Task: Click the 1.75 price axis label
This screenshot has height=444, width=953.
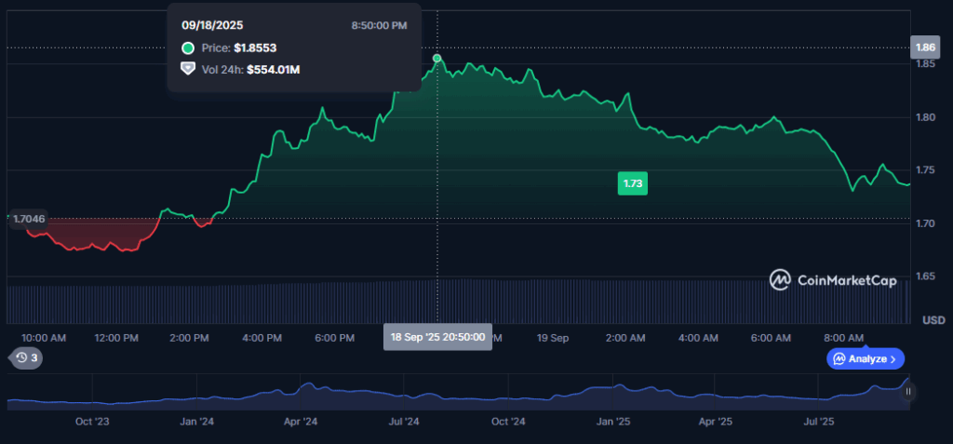Action: 926,171
